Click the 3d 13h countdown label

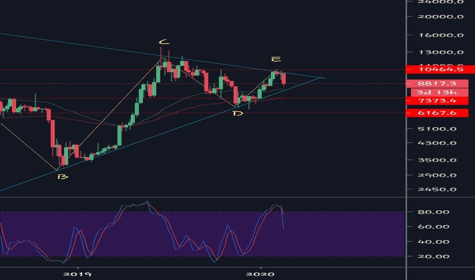pos(439,92)
